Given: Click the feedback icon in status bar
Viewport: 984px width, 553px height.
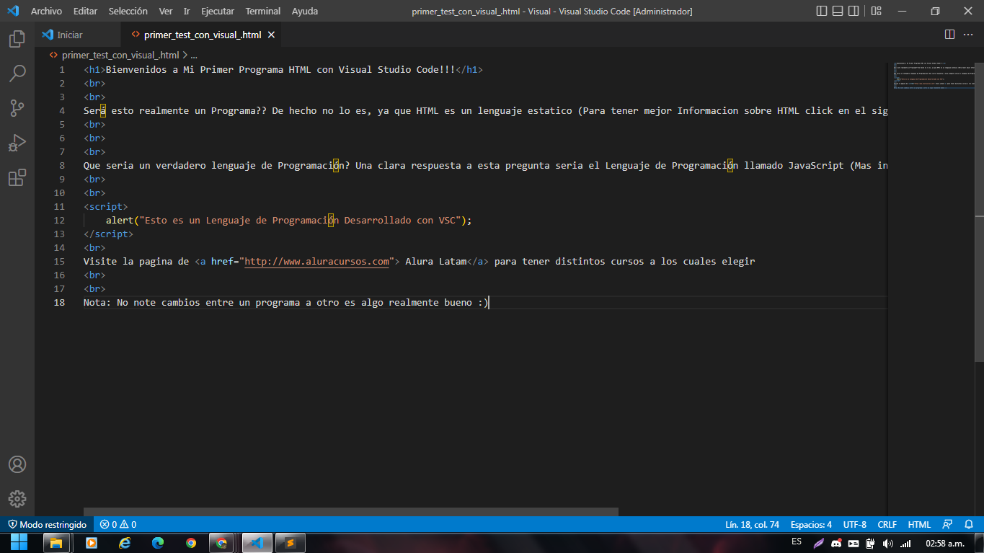Looking at the screenshot, I should pyautogui.click(x=947, y=524).
